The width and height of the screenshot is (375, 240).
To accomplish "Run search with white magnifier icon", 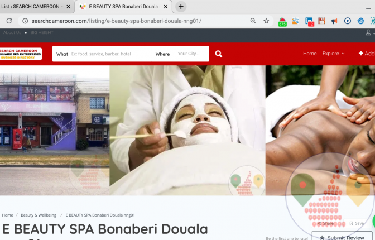I will (219, 54).
